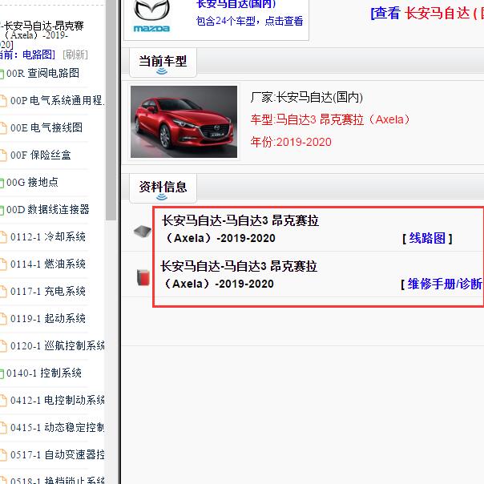
Task: Open 0112-1 冷却系统 tree item
Action: coord(48,236)
